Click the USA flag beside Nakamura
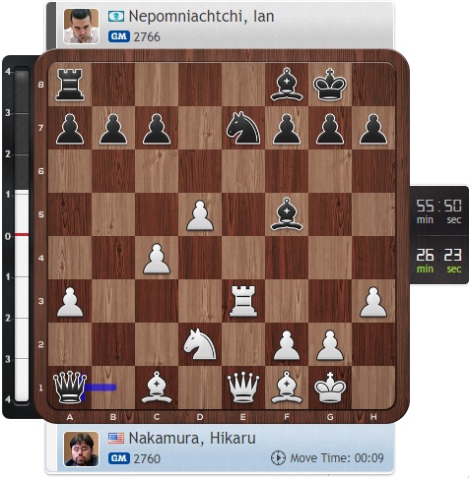469x478 pixels. (116, 438)
